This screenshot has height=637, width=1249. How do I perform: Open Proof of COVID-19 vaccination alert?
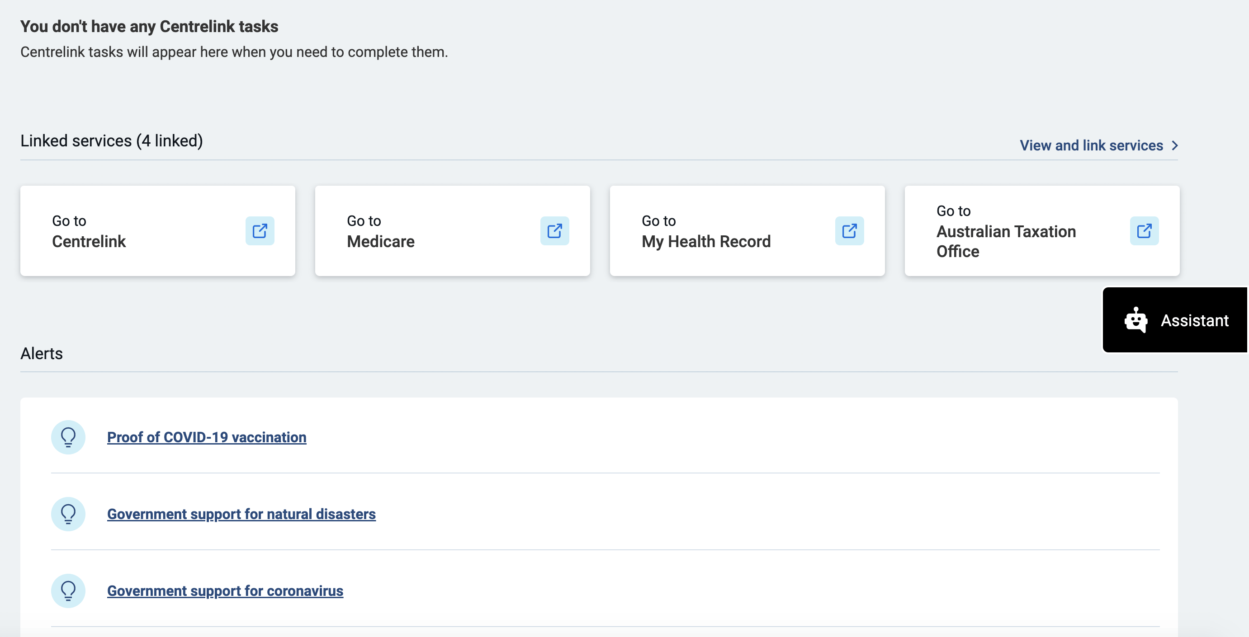click(207, 437)
